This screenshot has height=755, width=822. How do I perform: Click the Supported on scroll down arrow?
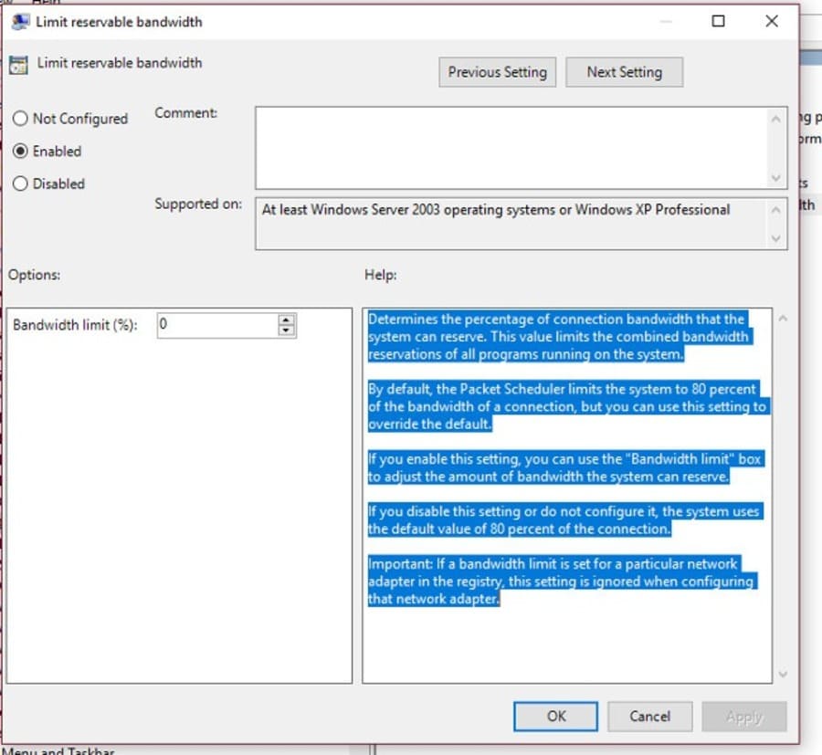click(x=775, y=238)
